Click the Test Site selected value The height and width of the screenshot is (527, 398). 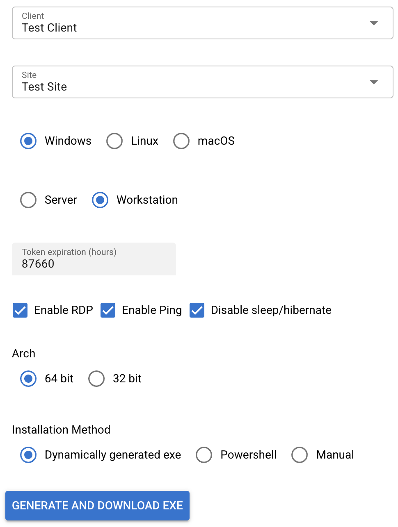click(44, 87)
